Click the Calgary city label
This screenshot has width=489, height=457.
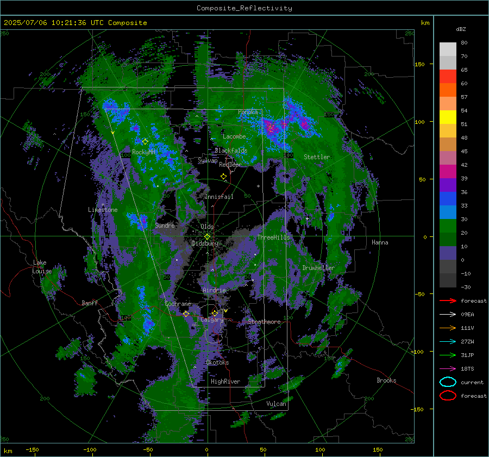(212, 320)
